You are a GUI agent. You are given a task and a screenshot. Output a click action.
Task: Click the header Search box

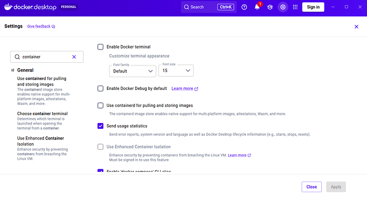(x=208, y=7)
